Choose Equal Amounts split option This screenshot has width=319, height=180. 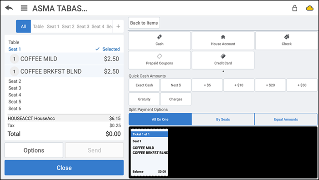pos(286,120)
